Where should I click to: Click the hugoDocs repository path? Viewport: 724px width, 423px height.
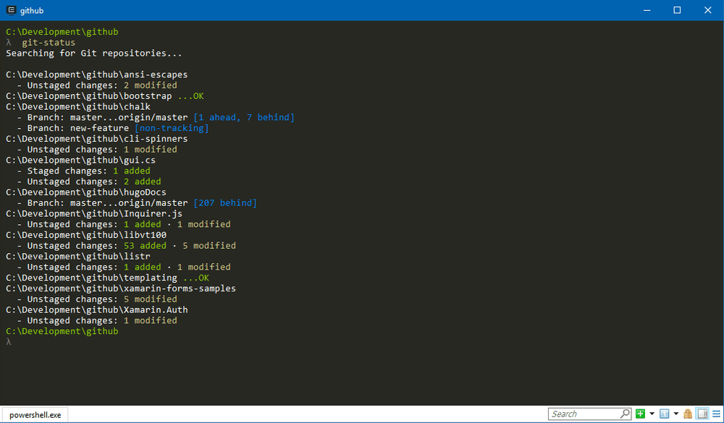[86, 192]
